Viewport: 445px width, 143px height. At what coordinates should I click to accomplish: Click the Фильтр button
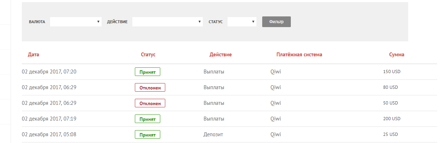click(276, 22)
